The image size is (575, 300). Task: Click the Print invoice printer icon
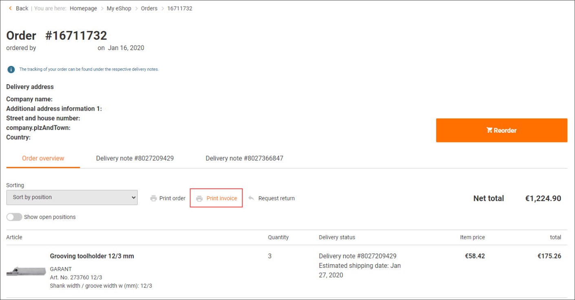(x=199, y=199)
